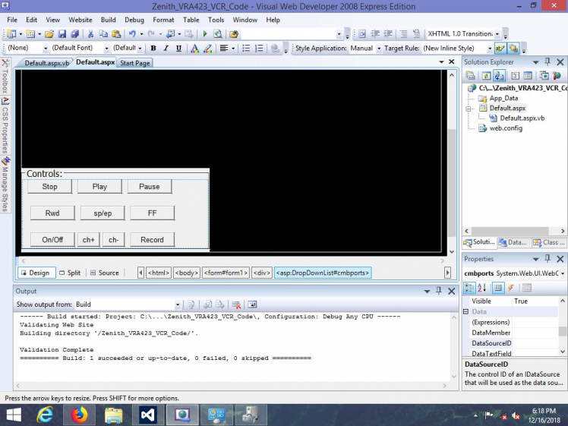Screen dimensions: 568x426
Task: Save the current file with floppy icon
Action: click(x=62, y=34)
